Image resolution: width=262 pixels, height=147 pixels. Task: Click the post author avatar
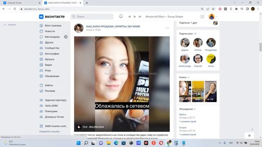click(79, 28)
